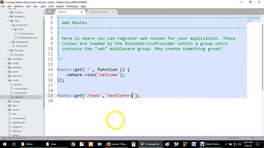
Task: Open TestController.php in the sidebar
Action: point(28,38)
